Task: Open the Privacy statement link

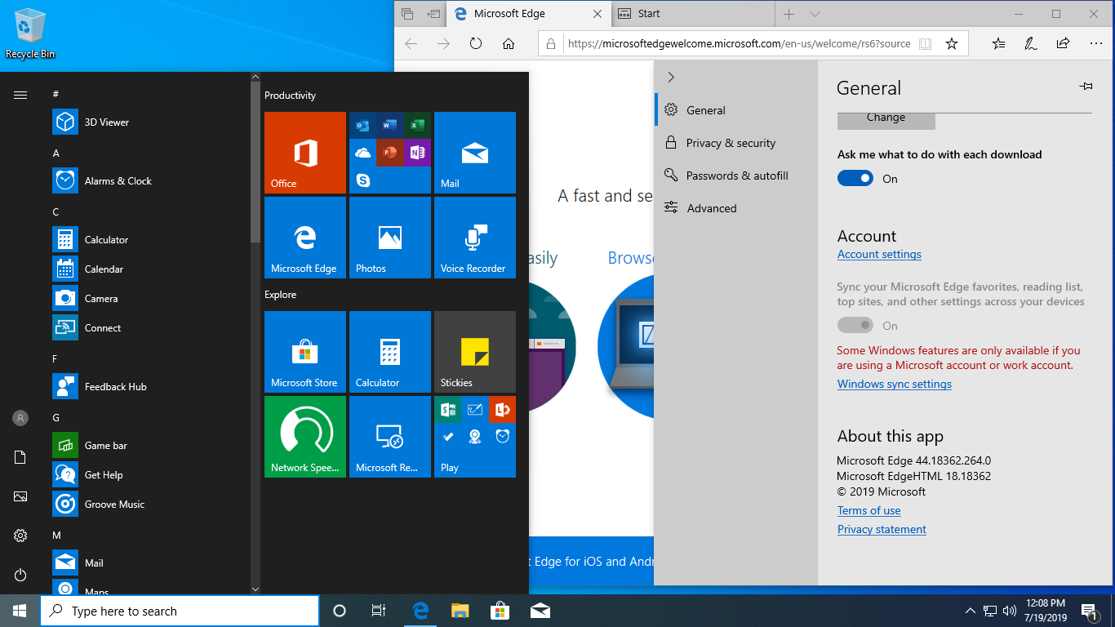Action: pyautogui.click(x=882, y=530)
